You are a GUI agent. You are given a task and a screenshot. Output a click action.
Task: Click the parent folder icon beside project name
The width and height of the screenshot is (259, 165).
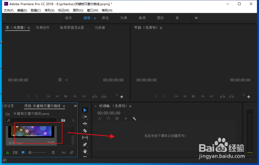click(8, 114)
